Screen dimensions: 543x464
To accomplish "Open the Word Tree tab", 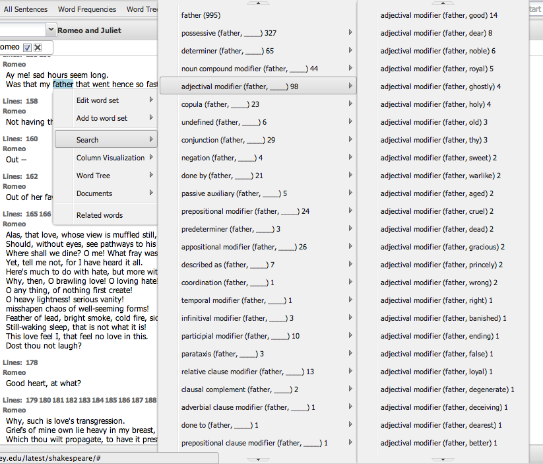I will pyautogui.click(x=142, y=9).
